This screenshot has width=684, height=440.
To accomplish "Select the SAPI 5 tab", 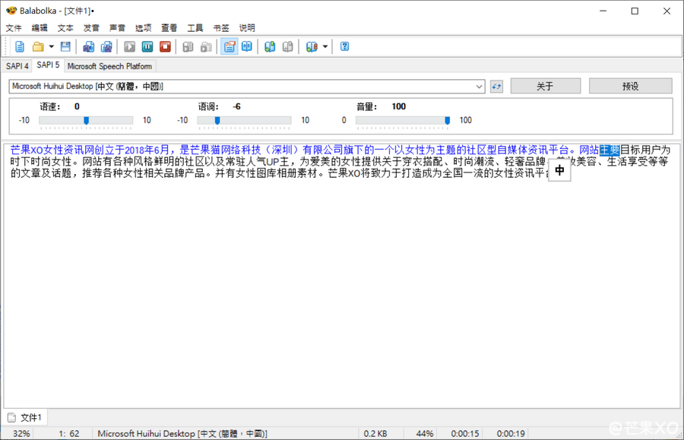I will (x=48, y=65).
